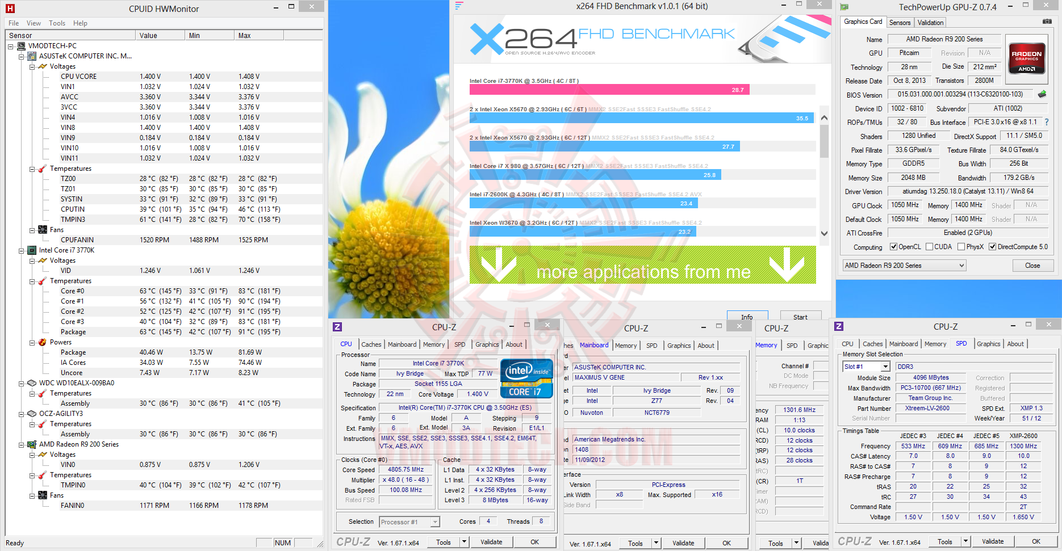Open the About tab in the CPU-Z Memory Slot Selection window
This screenshot has height=551, width=1062.
coord(1015,344)
